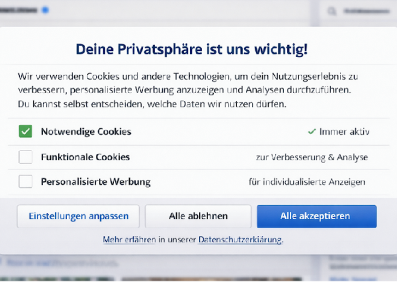Screen dimensions: 397x282
Task: Accept all via Alle akzeptieren button
Action: [x=317, y=216]
